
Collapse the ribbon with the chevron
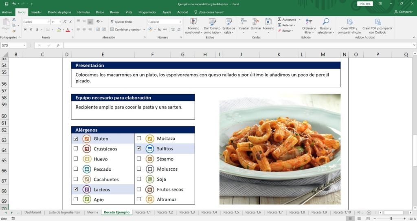[x=414, y=38]
